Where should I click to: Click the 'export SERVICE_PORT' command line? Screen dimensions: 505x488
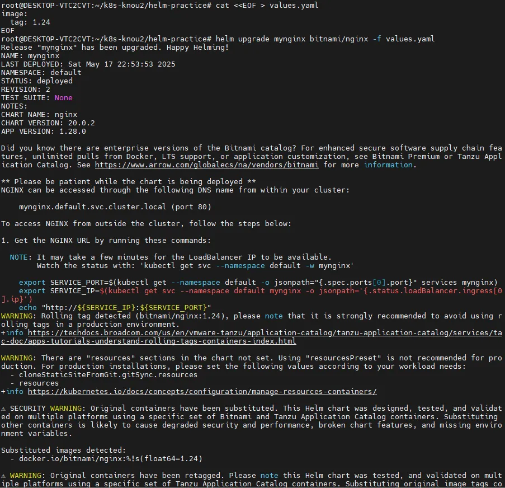(x=258, y=283)
